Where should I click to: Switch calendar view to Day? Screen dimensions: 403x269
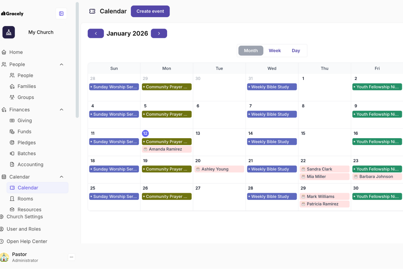pyautogui.click(x=296, y=50)
